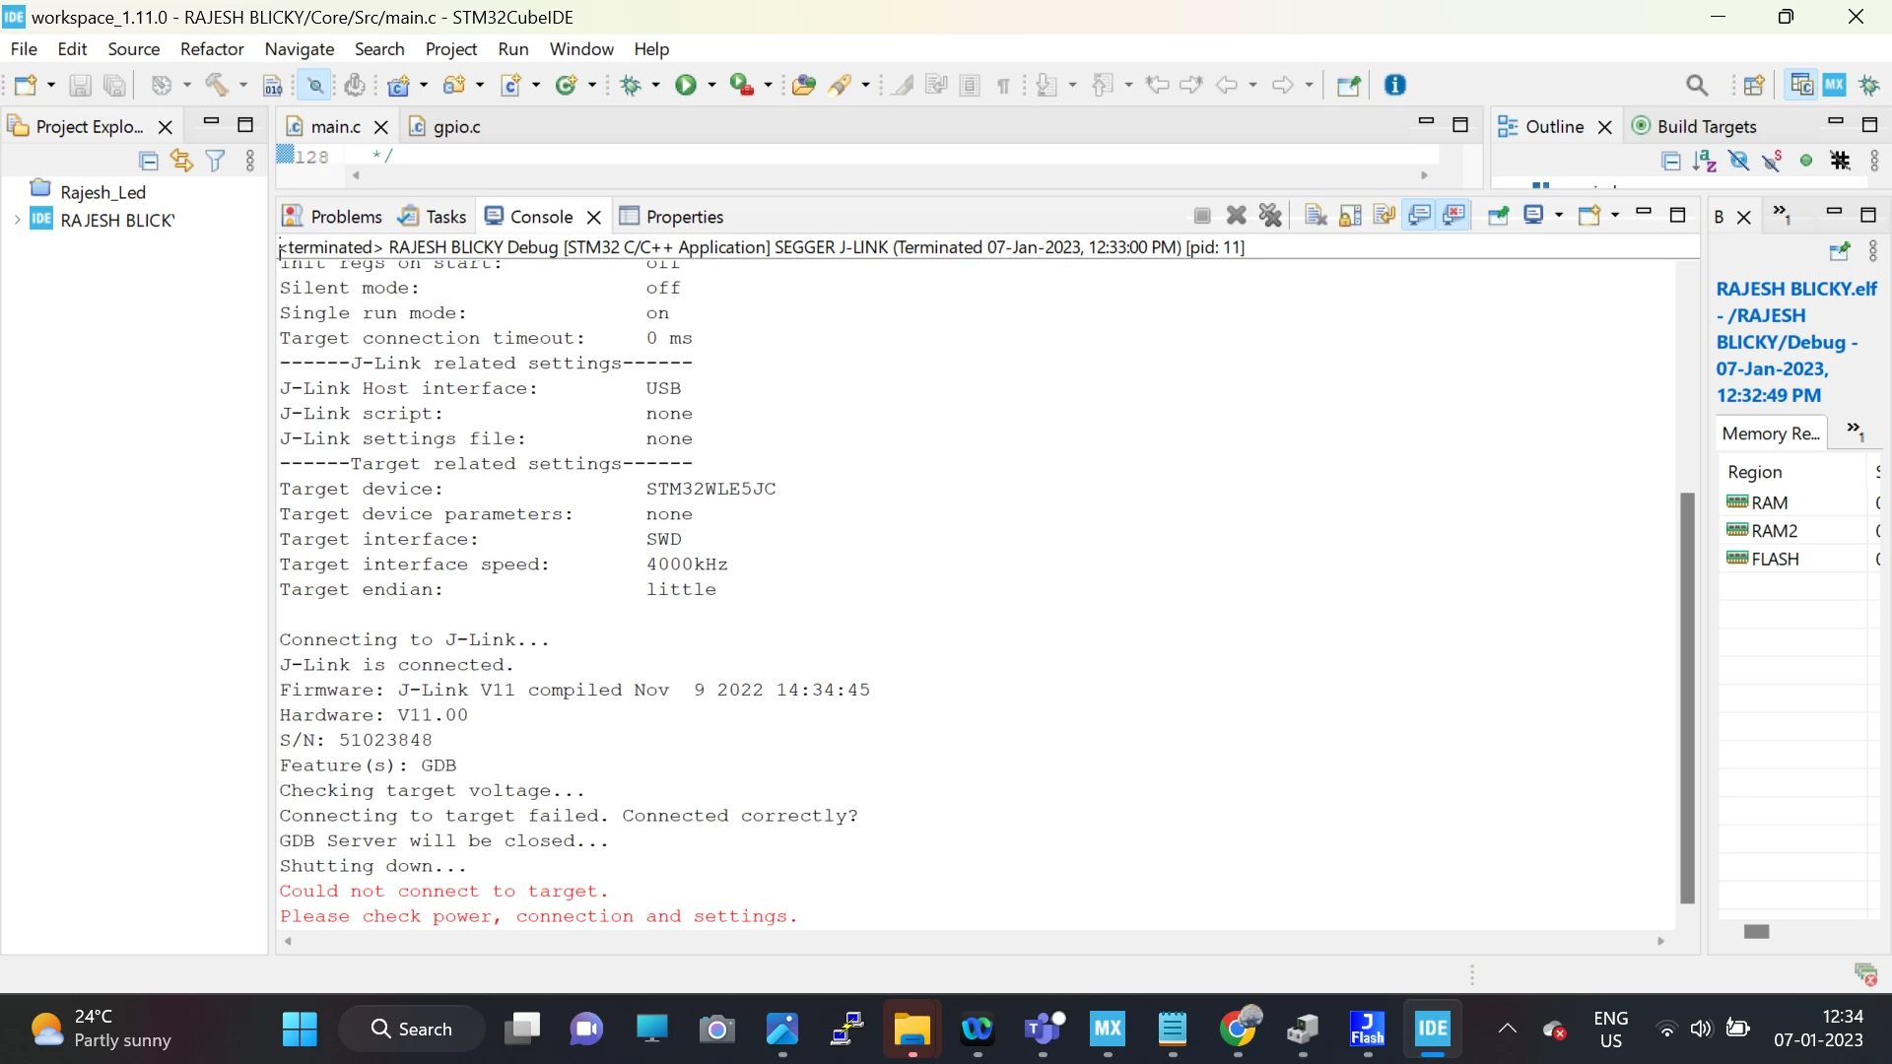
Task: Open Project Explorer view menu dots
Action: coord(250,161)
